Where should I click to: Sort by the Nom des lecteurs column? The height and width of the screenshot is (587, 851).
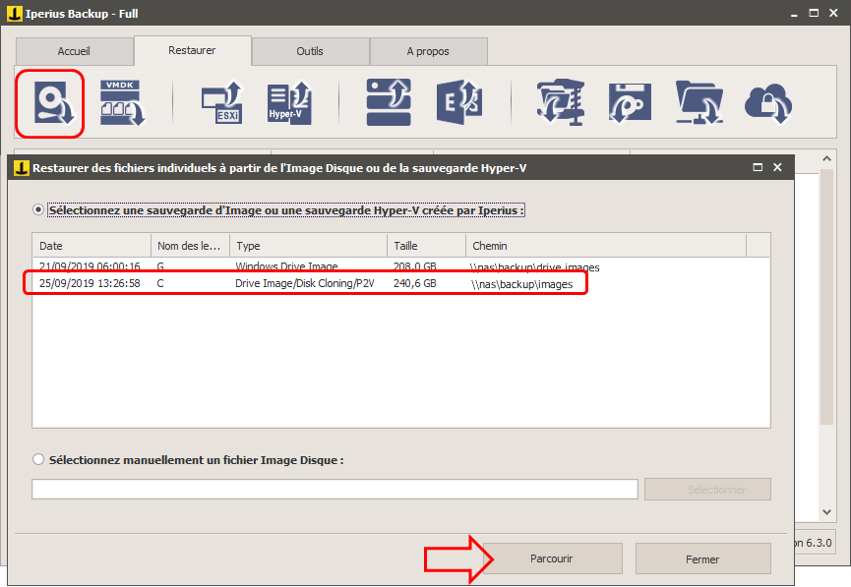point(191,246)
